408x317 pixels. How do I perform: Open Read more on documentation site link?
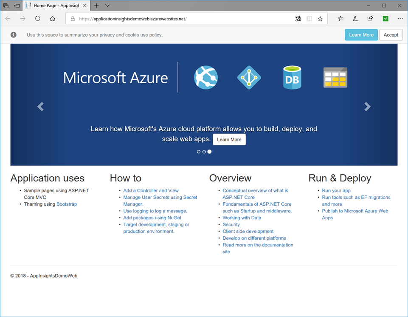[258, 248]
